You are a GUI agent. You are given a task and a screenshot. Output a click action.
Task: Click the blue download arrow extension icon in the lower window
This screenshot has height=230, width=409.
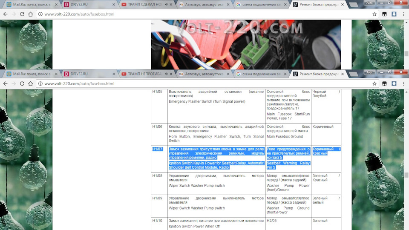(x=394, y=83)
